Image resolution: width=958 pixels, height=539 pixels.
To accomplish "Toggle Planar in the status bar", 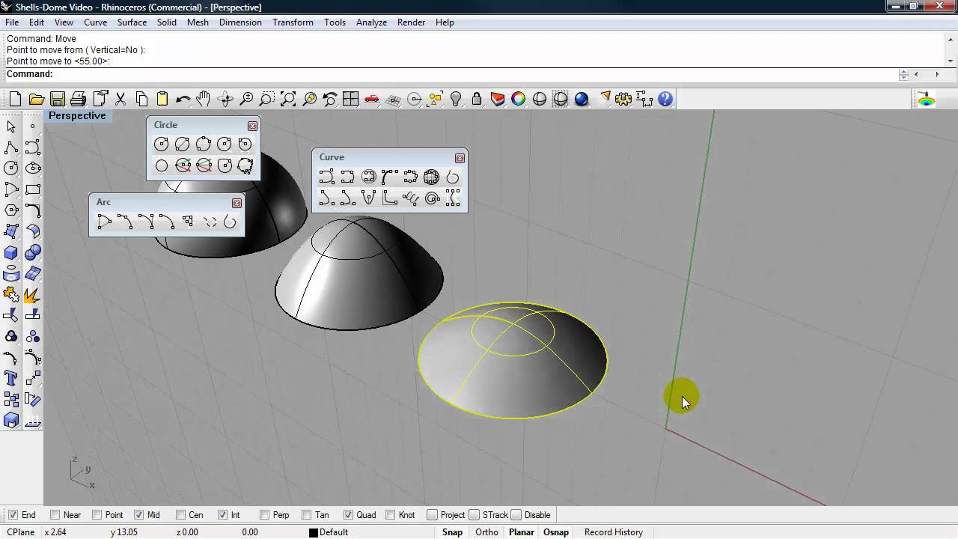I will tap(522, 532).
